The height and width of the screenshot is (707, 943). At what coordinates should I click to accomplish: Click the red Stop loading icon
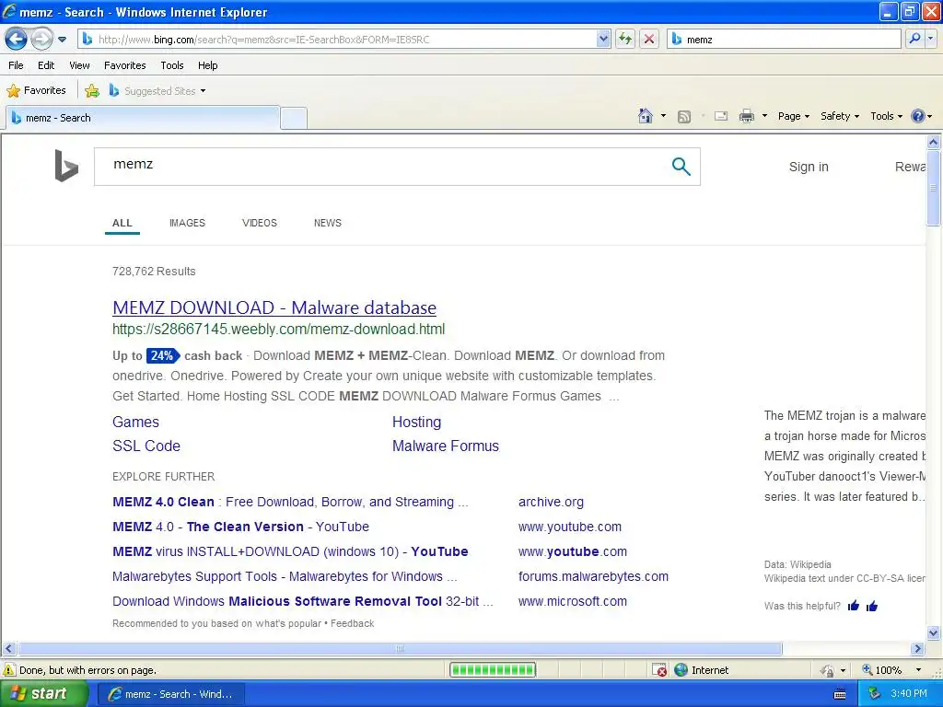[649, 40]
